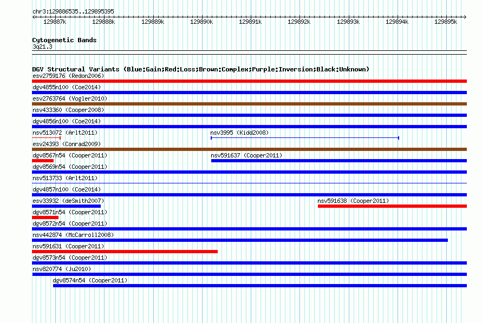482x323 pixels.
Task: Click the nsv513072 (Arlt2011) label
Action: (65, 133)
